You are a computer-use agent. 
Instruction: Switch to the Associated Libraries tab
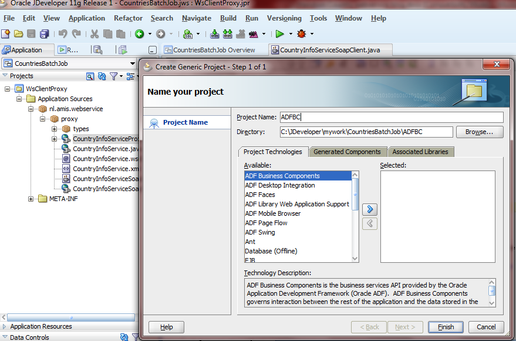tap(420, 152)
